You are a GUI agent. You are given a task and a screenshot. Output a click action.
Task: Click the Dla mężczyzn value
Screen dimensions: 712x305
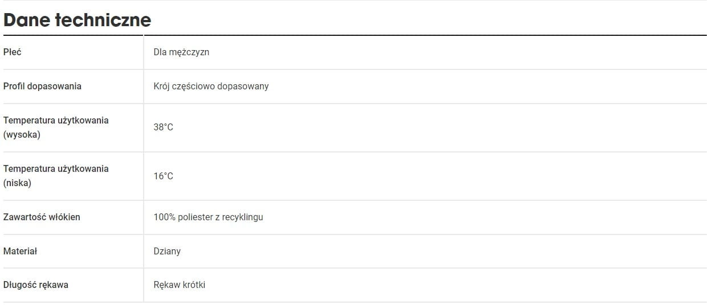click(x=181, y=52)
